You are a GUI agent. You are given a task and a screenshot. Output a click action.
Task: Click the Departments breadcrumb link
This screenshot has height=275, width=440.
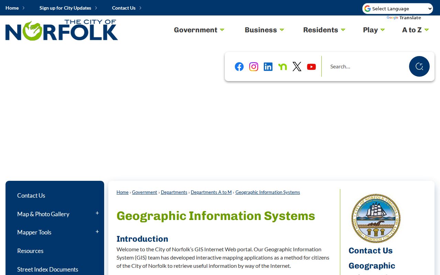click(x=174, y=192)
